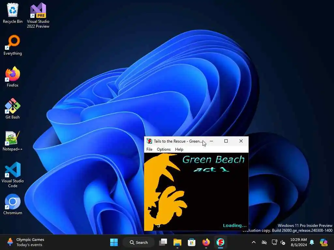
Task: Click the Tails to the Rescue taskbar icon
Action: (220, 242)
